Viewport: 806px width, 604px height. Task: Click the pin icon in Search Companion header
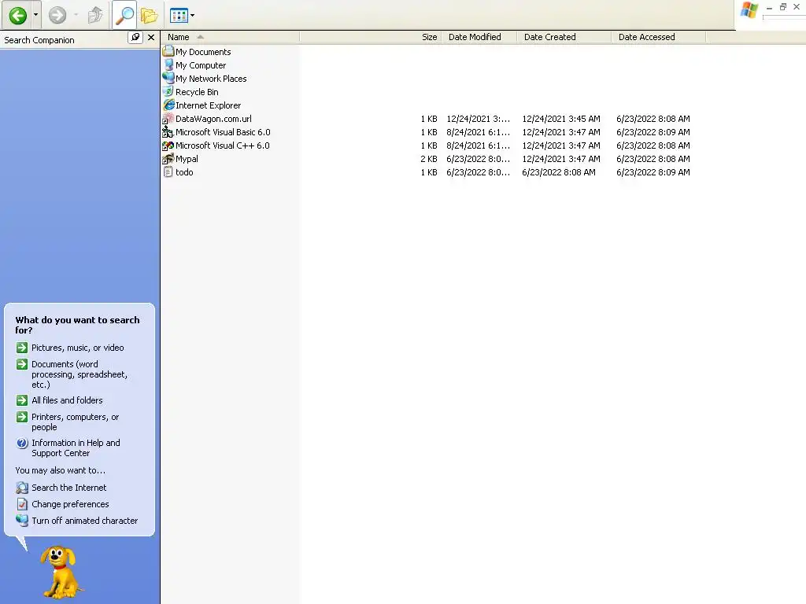click(x=135, y=38)
